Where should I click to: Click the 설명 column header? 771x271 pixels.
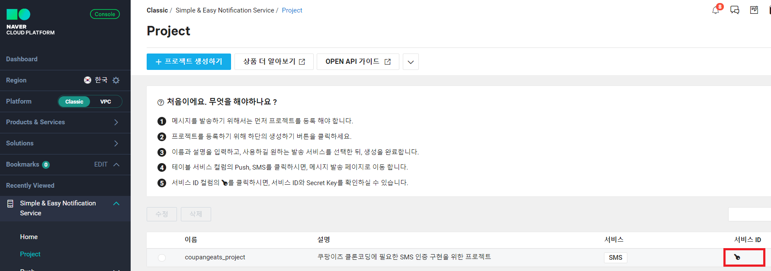[323, 239]
